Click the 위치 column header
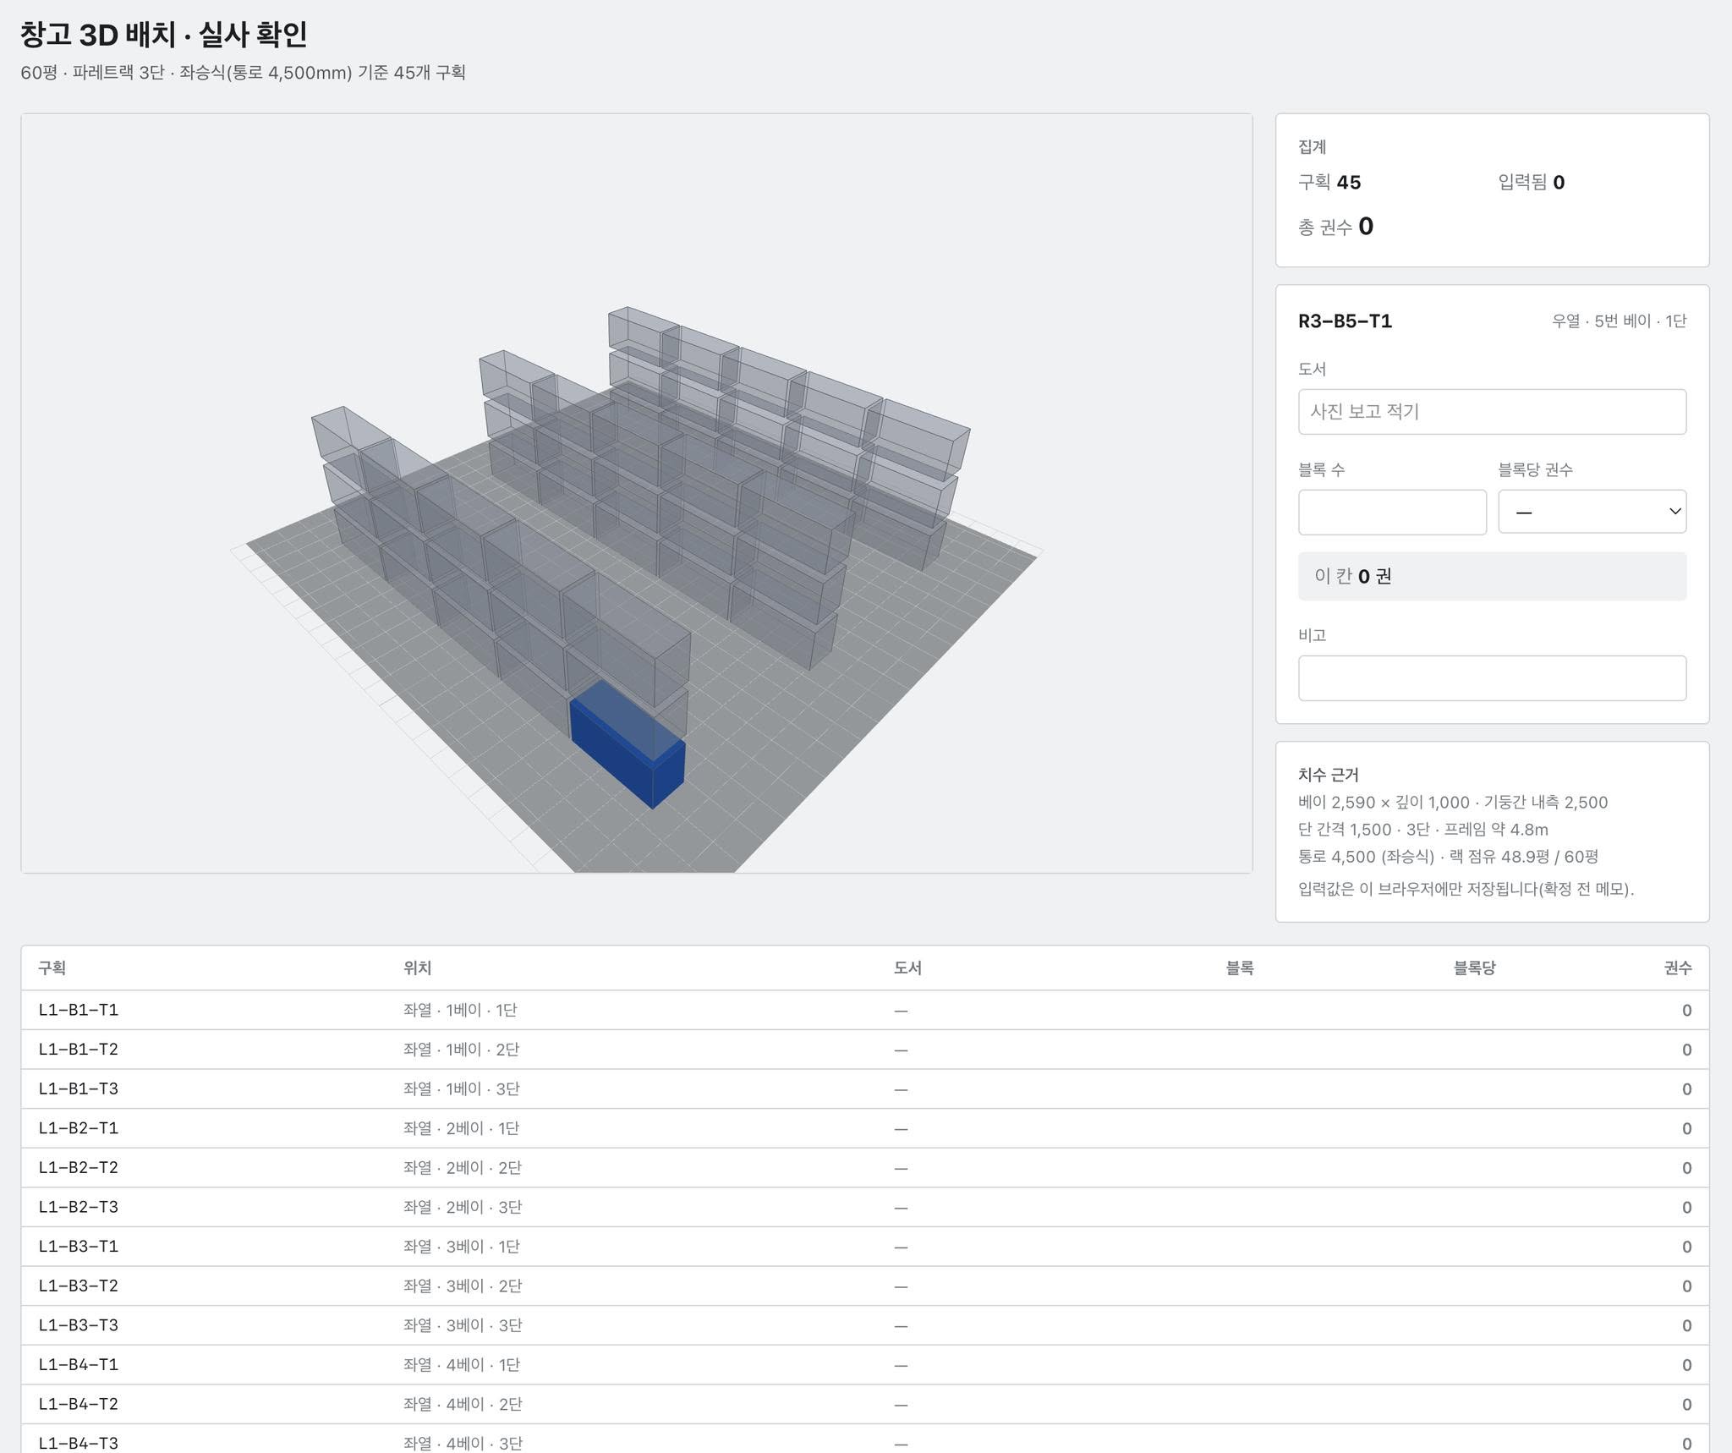This screenshot has width=1732, height=1453. tap(417, 968)
